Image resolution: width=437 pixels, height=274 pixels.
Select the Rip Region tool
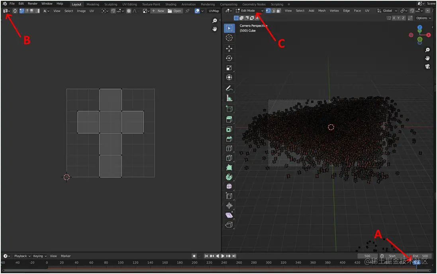tap(229, 225)
